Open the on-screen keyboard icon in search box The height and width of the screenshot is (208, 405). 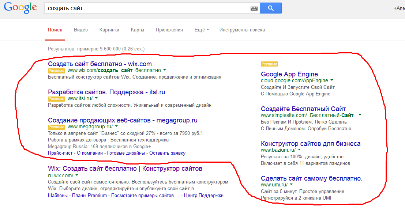[254, 8]
